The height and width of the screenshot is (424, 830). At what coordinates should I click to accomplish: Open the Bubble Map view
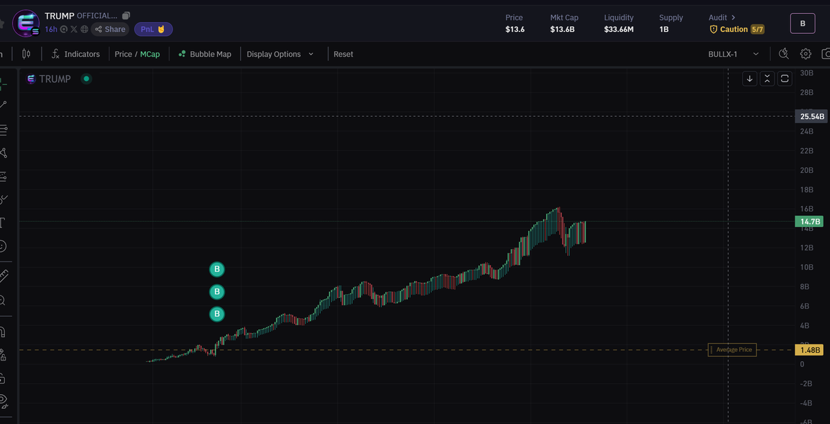(205, 54)
